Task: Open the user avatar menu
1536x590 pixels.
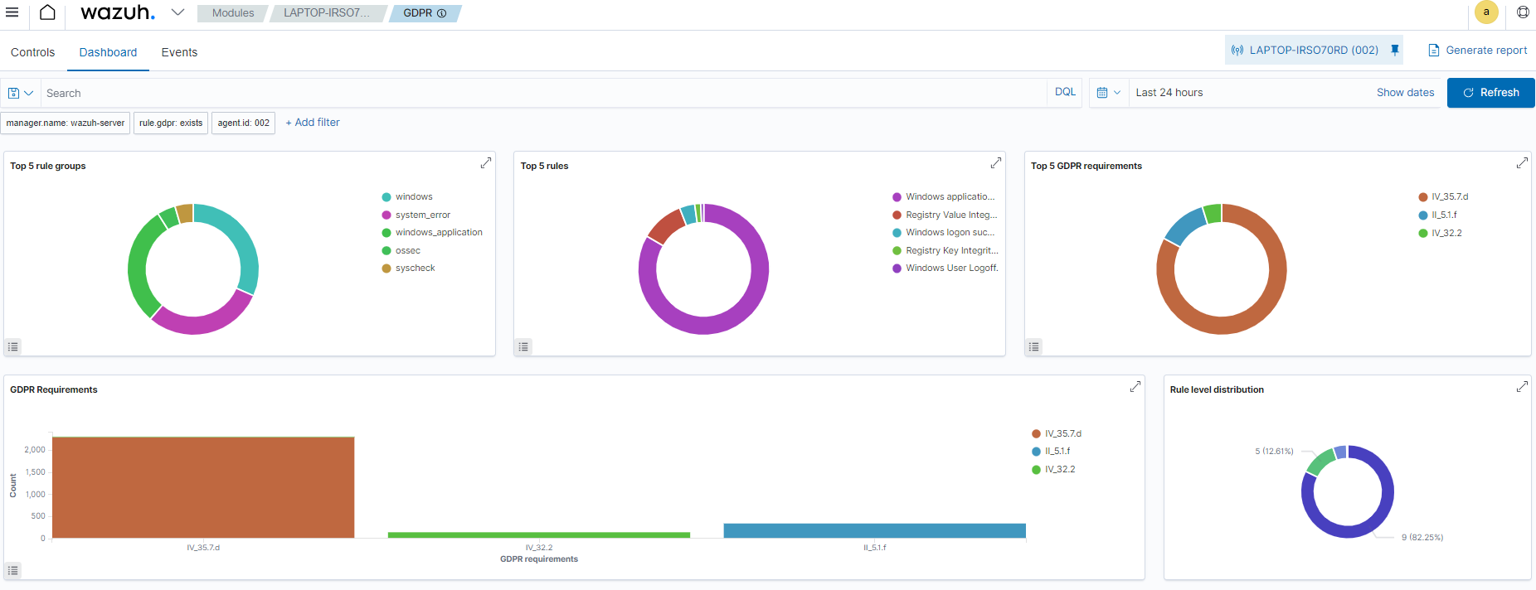Action: pos(1486,12)
